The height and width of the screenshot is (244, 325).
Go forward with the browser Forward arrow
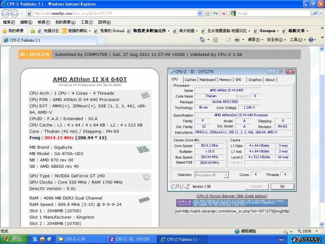(14, 14)
